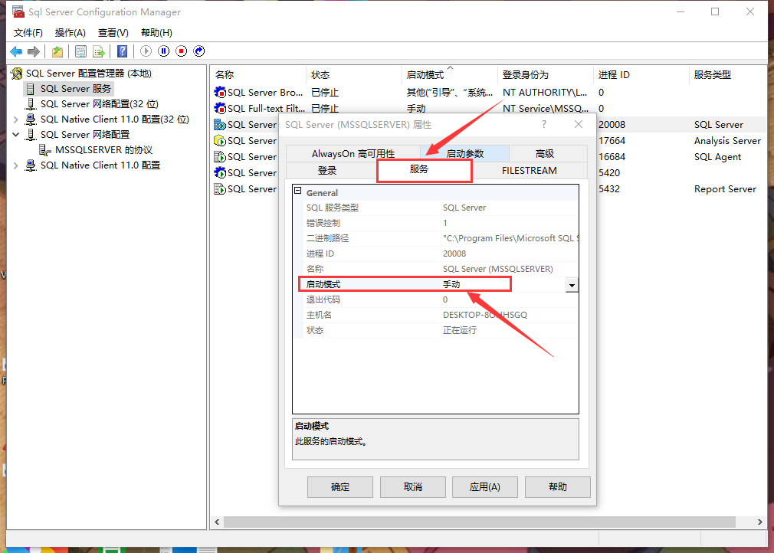Click the horizontal scrollbar left arrow
This screenshot has height=553, width=774.
(x=218, y=522)
